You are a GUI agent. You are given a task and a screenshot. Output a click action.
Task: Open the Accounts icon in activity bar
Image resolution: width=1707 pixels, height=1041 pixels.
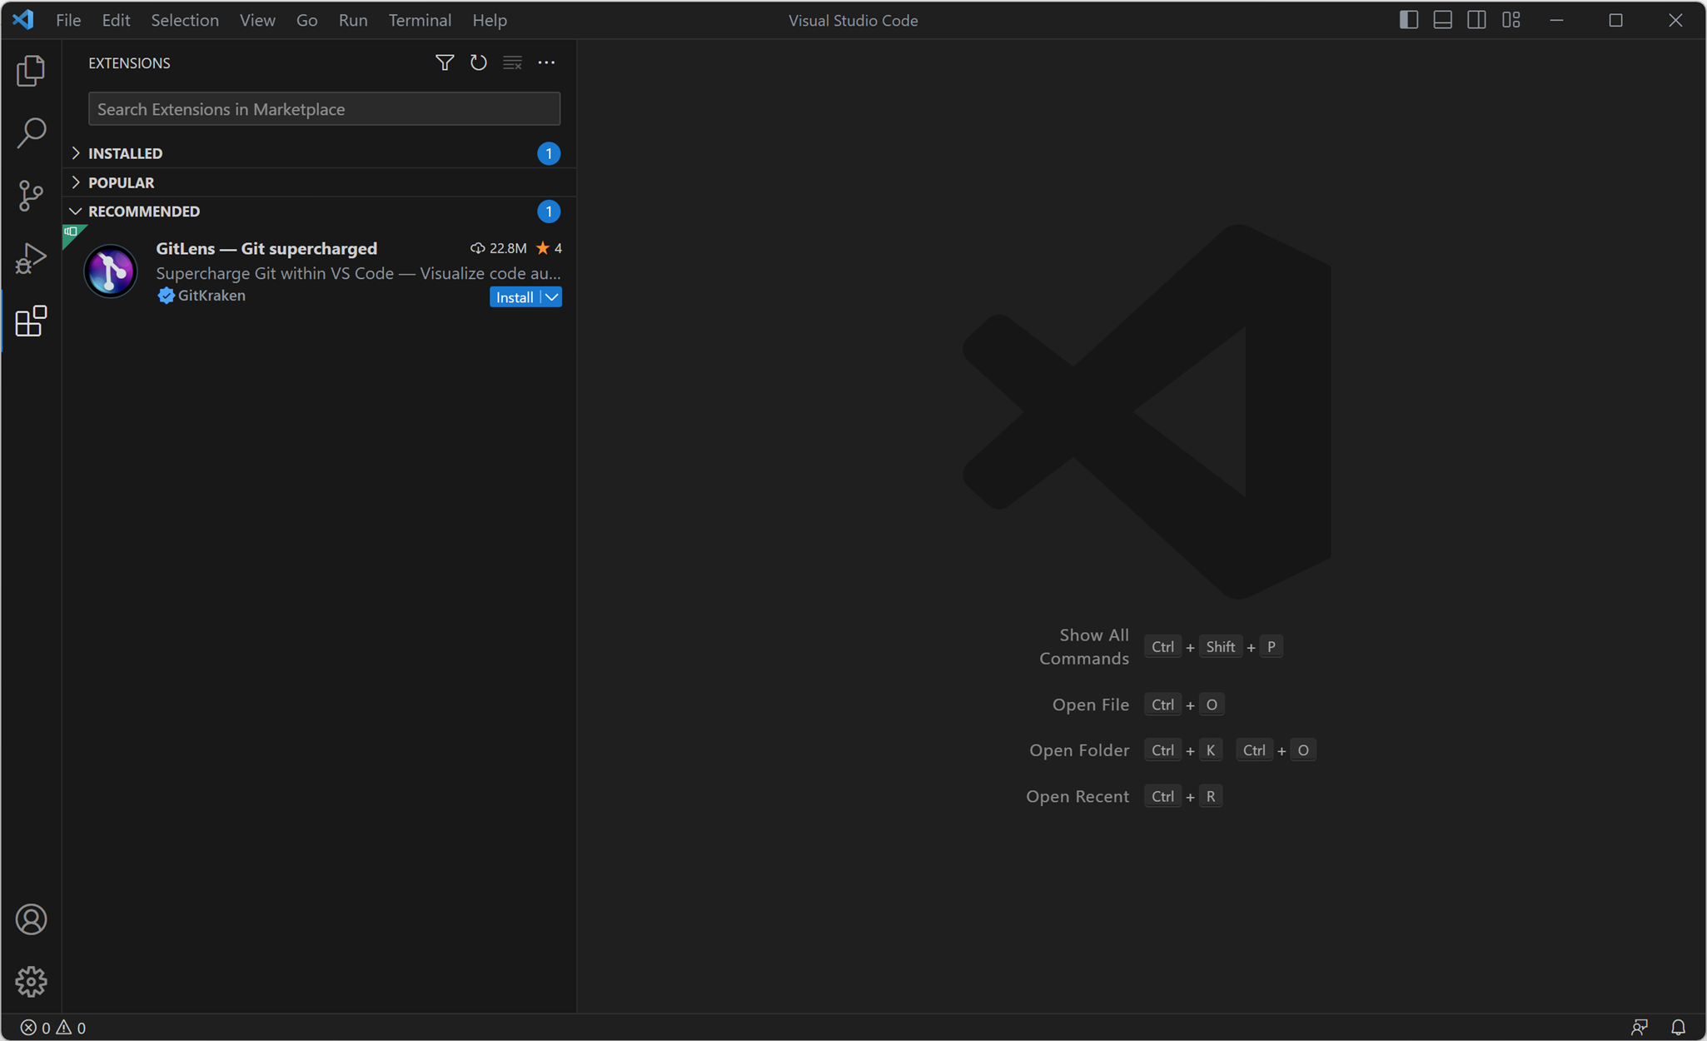pyautogui.click(x=31, y=919)
